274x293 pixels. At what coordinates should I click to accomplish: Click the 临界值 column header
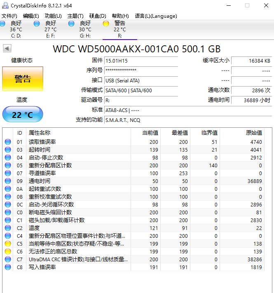click(205, 133)
